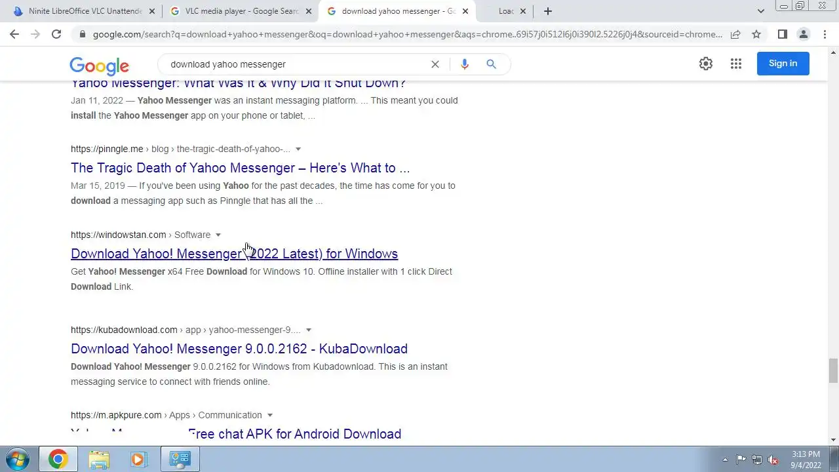The image size is (839, 472).
Task: Click 'https://m.apkpure.com' breadcrumb text
Action: coord(116,415)
